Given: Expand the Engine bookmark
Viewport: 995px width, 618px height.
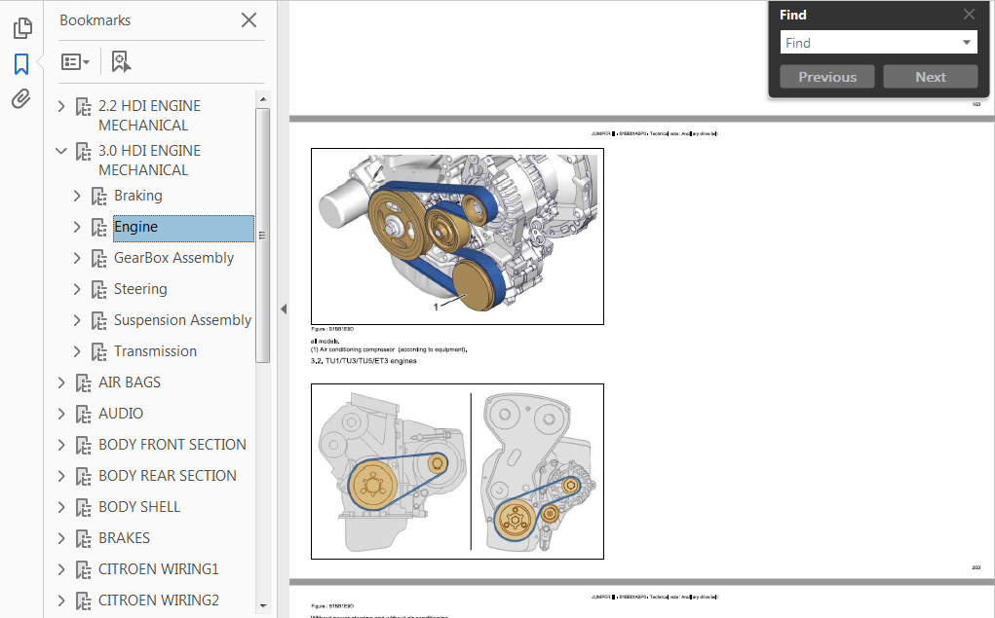Looking at the screenshot, I should tap(77, 227).
